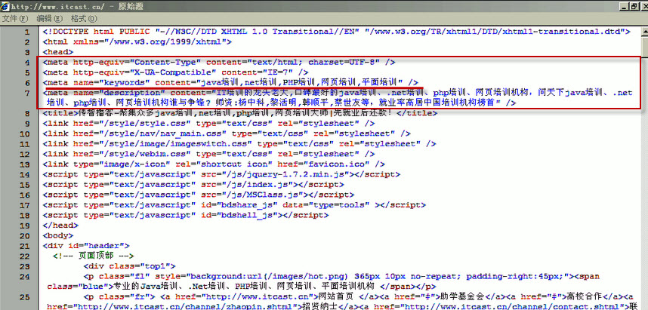Click the meta name="description" line

[x=338, y=97]
